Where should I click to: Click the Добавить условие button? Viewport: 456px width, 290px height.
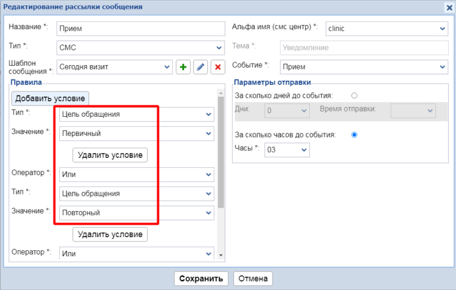[50, 98]
